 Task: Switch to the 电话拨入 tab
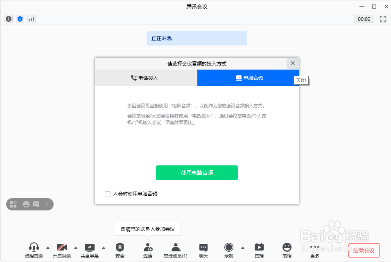click(146, 78)
